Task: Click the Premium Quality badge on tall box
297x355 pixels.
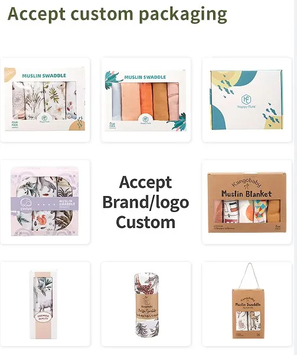Action: pos(43,317)
